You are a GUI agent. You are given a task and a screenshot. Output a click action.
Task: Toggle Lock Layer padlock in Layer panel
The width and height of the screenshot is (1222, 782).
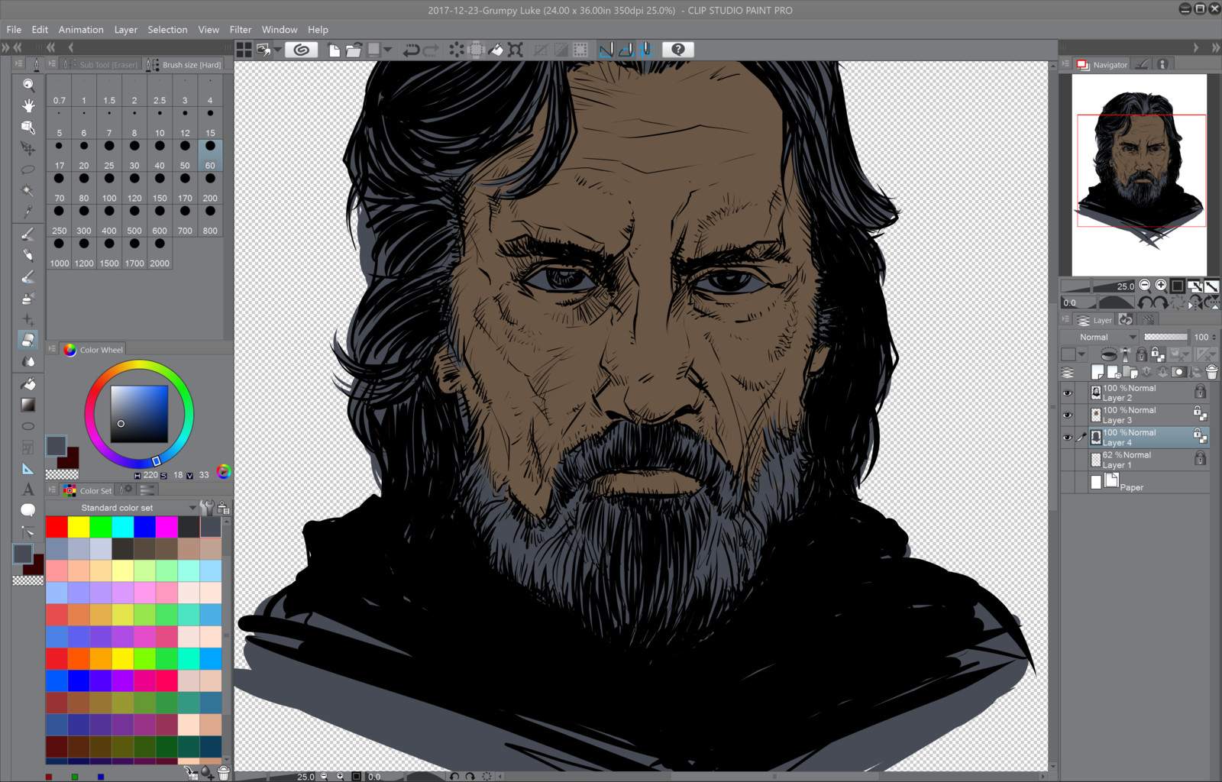pos(1141,354)
